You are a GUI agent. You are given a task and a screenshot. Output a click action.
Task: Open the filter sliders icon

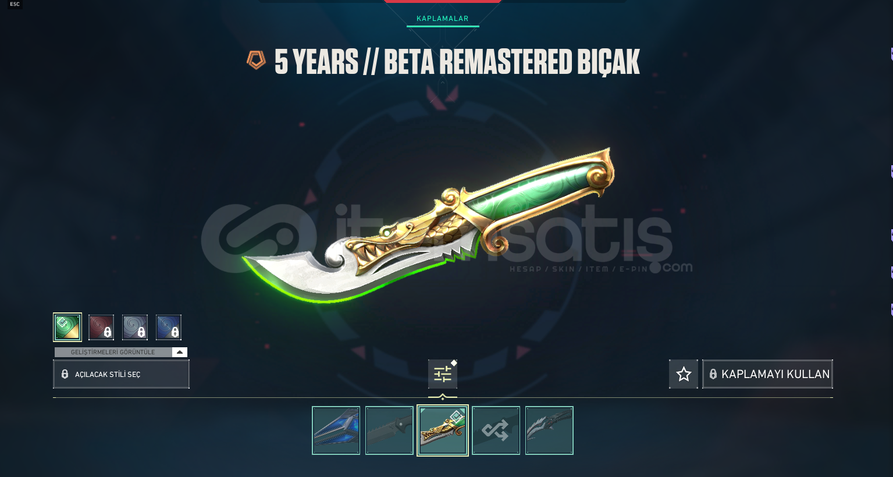(x=443, y=374)
